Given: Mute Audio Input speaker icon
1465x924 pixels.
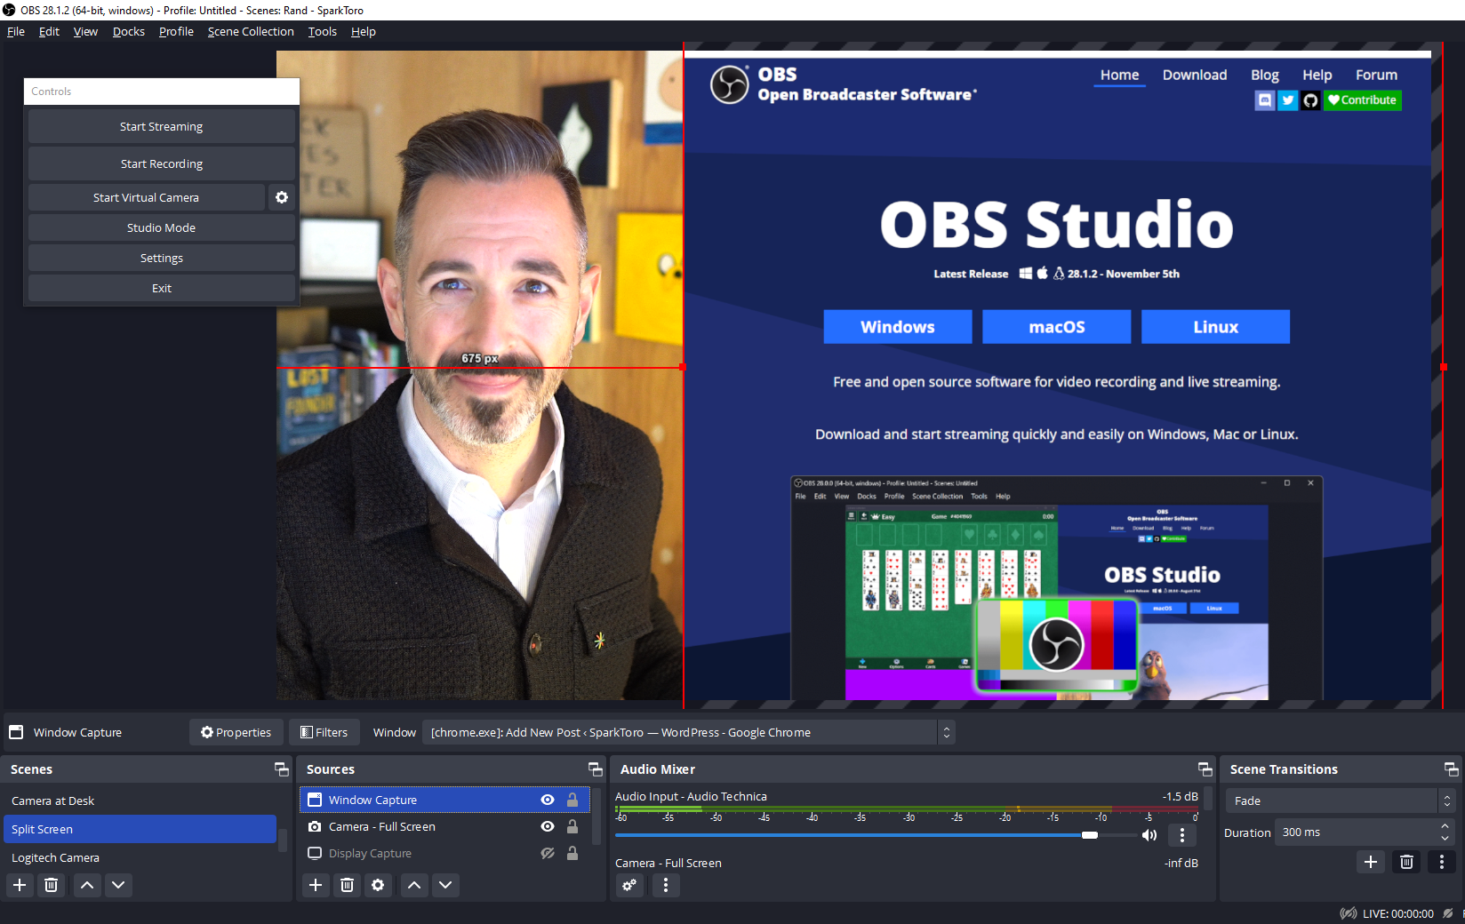Looking at the screenshot, I should point(1149,835).
